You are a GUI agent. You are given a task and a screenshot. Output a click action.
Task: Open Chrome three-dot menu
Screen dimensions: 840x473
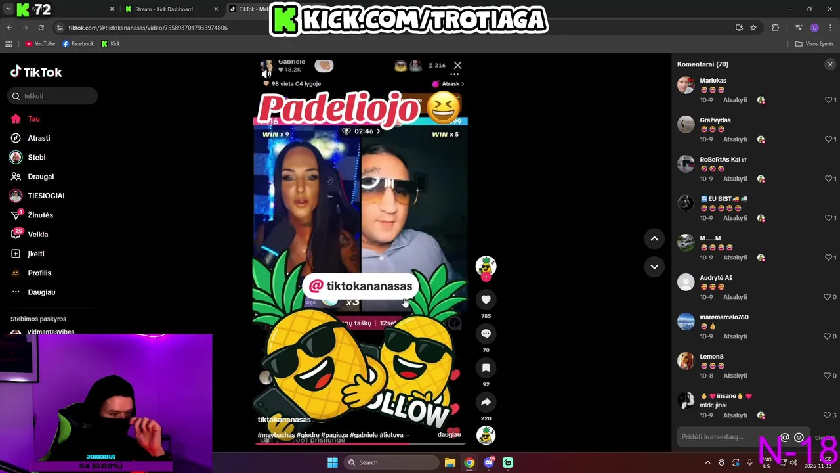click(x=830, y=28)
